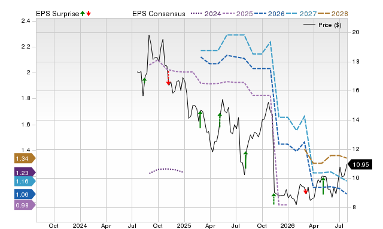Click the 2028 EPS consensus legend entry
Image resolution: width=383 pixels, height=229 pixels.
[333, 14]
